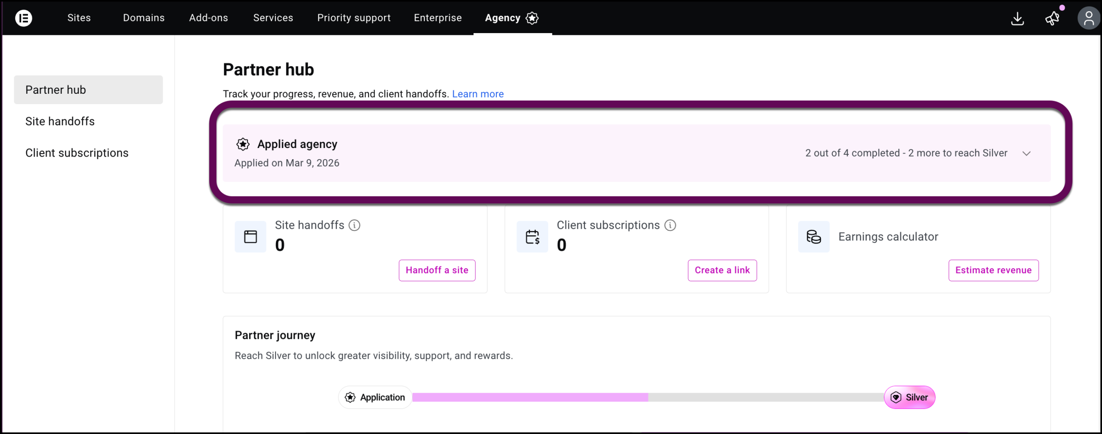
Task: Click the Handoff a site button
Action: click(x=436, y=270)
